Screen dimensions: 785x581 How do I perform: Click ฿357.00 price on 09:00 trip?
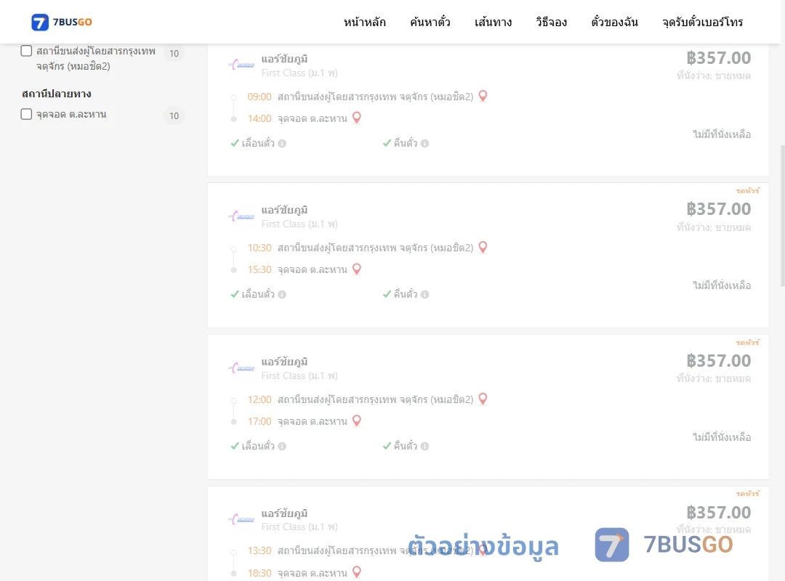[718, 58]
